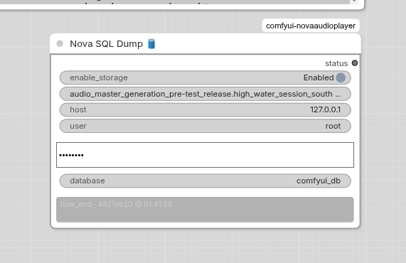Open the audio_master_generation combo field

pyautogui.click(x=205, y=94)
